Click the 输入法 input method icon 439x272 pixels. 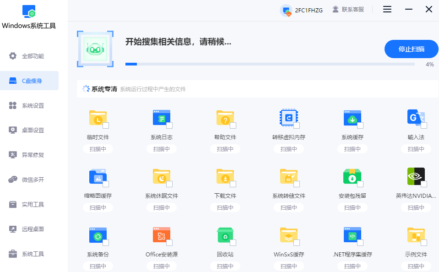[x=416, y=117]
